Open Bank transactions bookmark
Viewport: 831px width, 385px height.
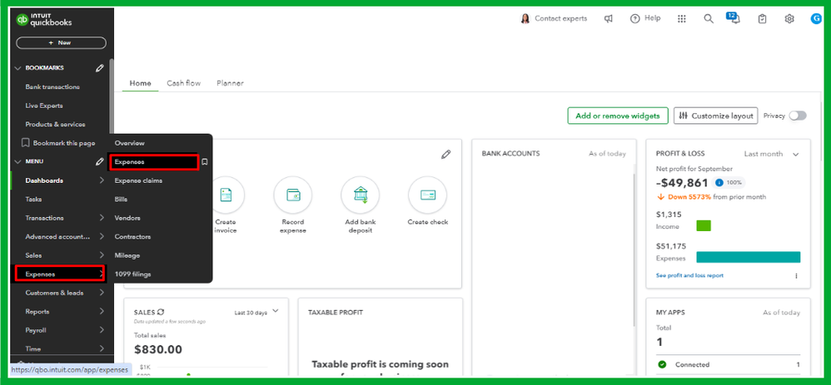pyautogui.click(x=52, y=86)
